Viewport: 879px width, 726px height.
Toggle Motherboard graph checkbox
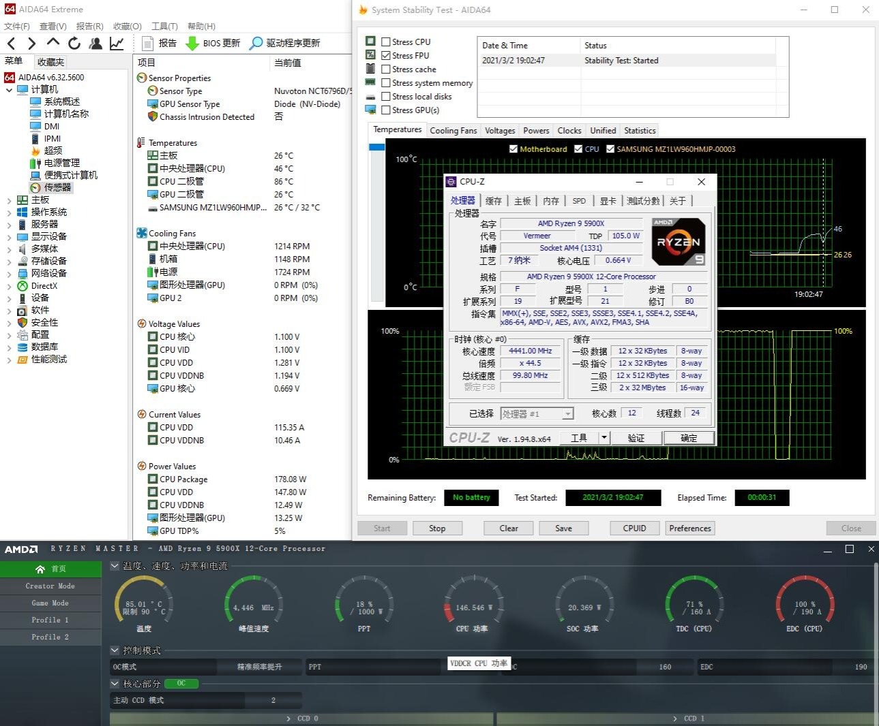tap(513, 148)
